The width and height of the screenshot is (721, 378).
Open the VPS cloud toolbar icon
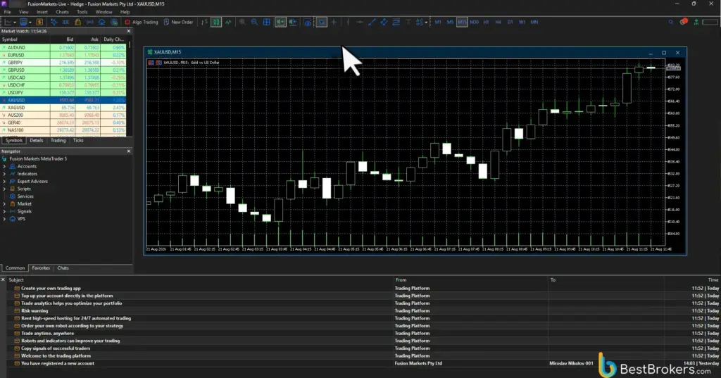tap(101, 22)
